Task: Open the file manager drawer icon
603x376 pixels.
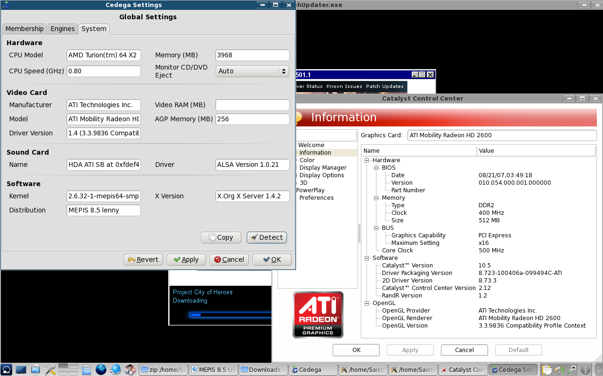Action: (86, 369)
